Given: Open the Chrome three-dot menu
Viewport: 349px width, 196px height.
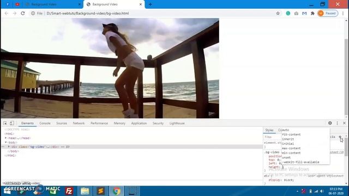Looking at the screenshot, I should (x=343, y=13).
